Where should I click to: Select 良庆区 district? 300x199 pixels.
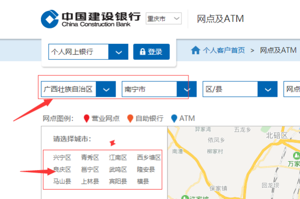tap(62, 170)
